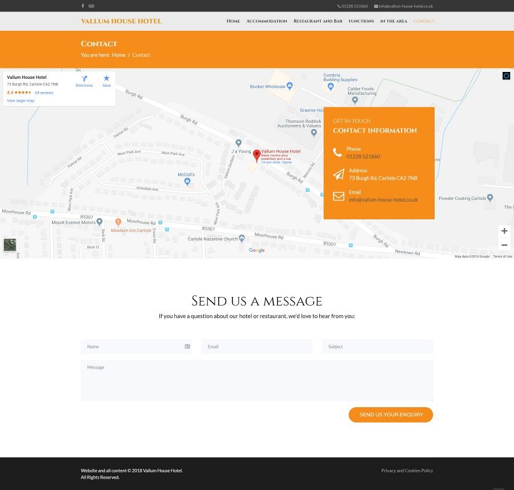The width and height of the screenshot is (514, 490).
Task: Click the red Vallum House Hotel map pin
Action: [257, 155]
